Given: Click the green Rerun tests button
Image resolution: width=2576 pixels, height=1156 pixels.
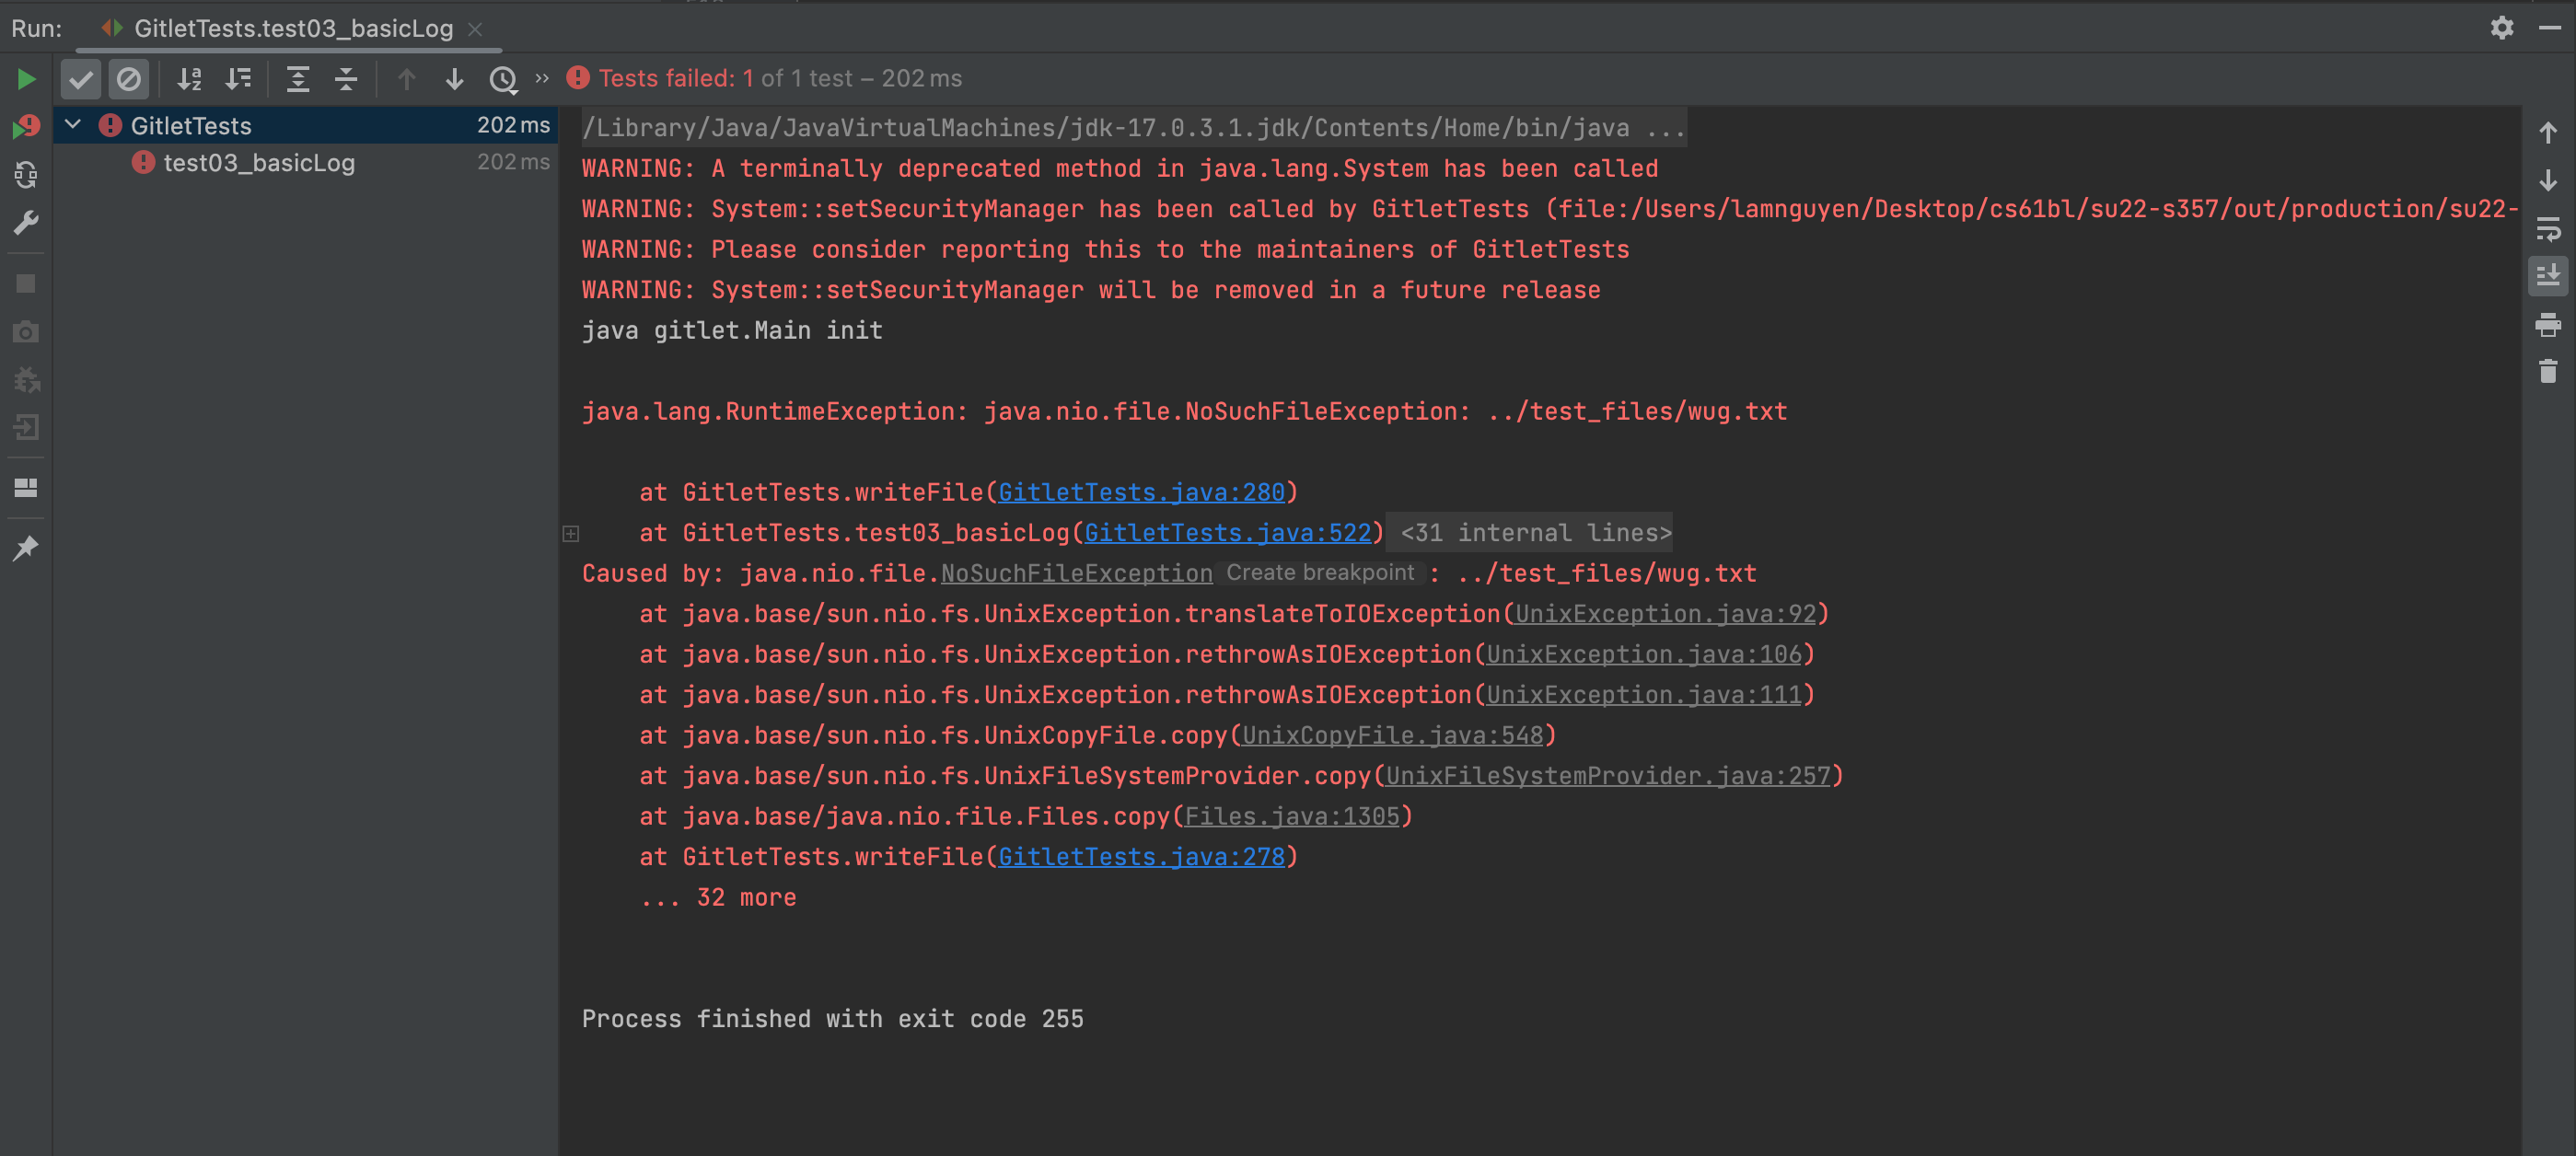Looking at the screenshot, I should pyautogui.click(x=26, y=79).
